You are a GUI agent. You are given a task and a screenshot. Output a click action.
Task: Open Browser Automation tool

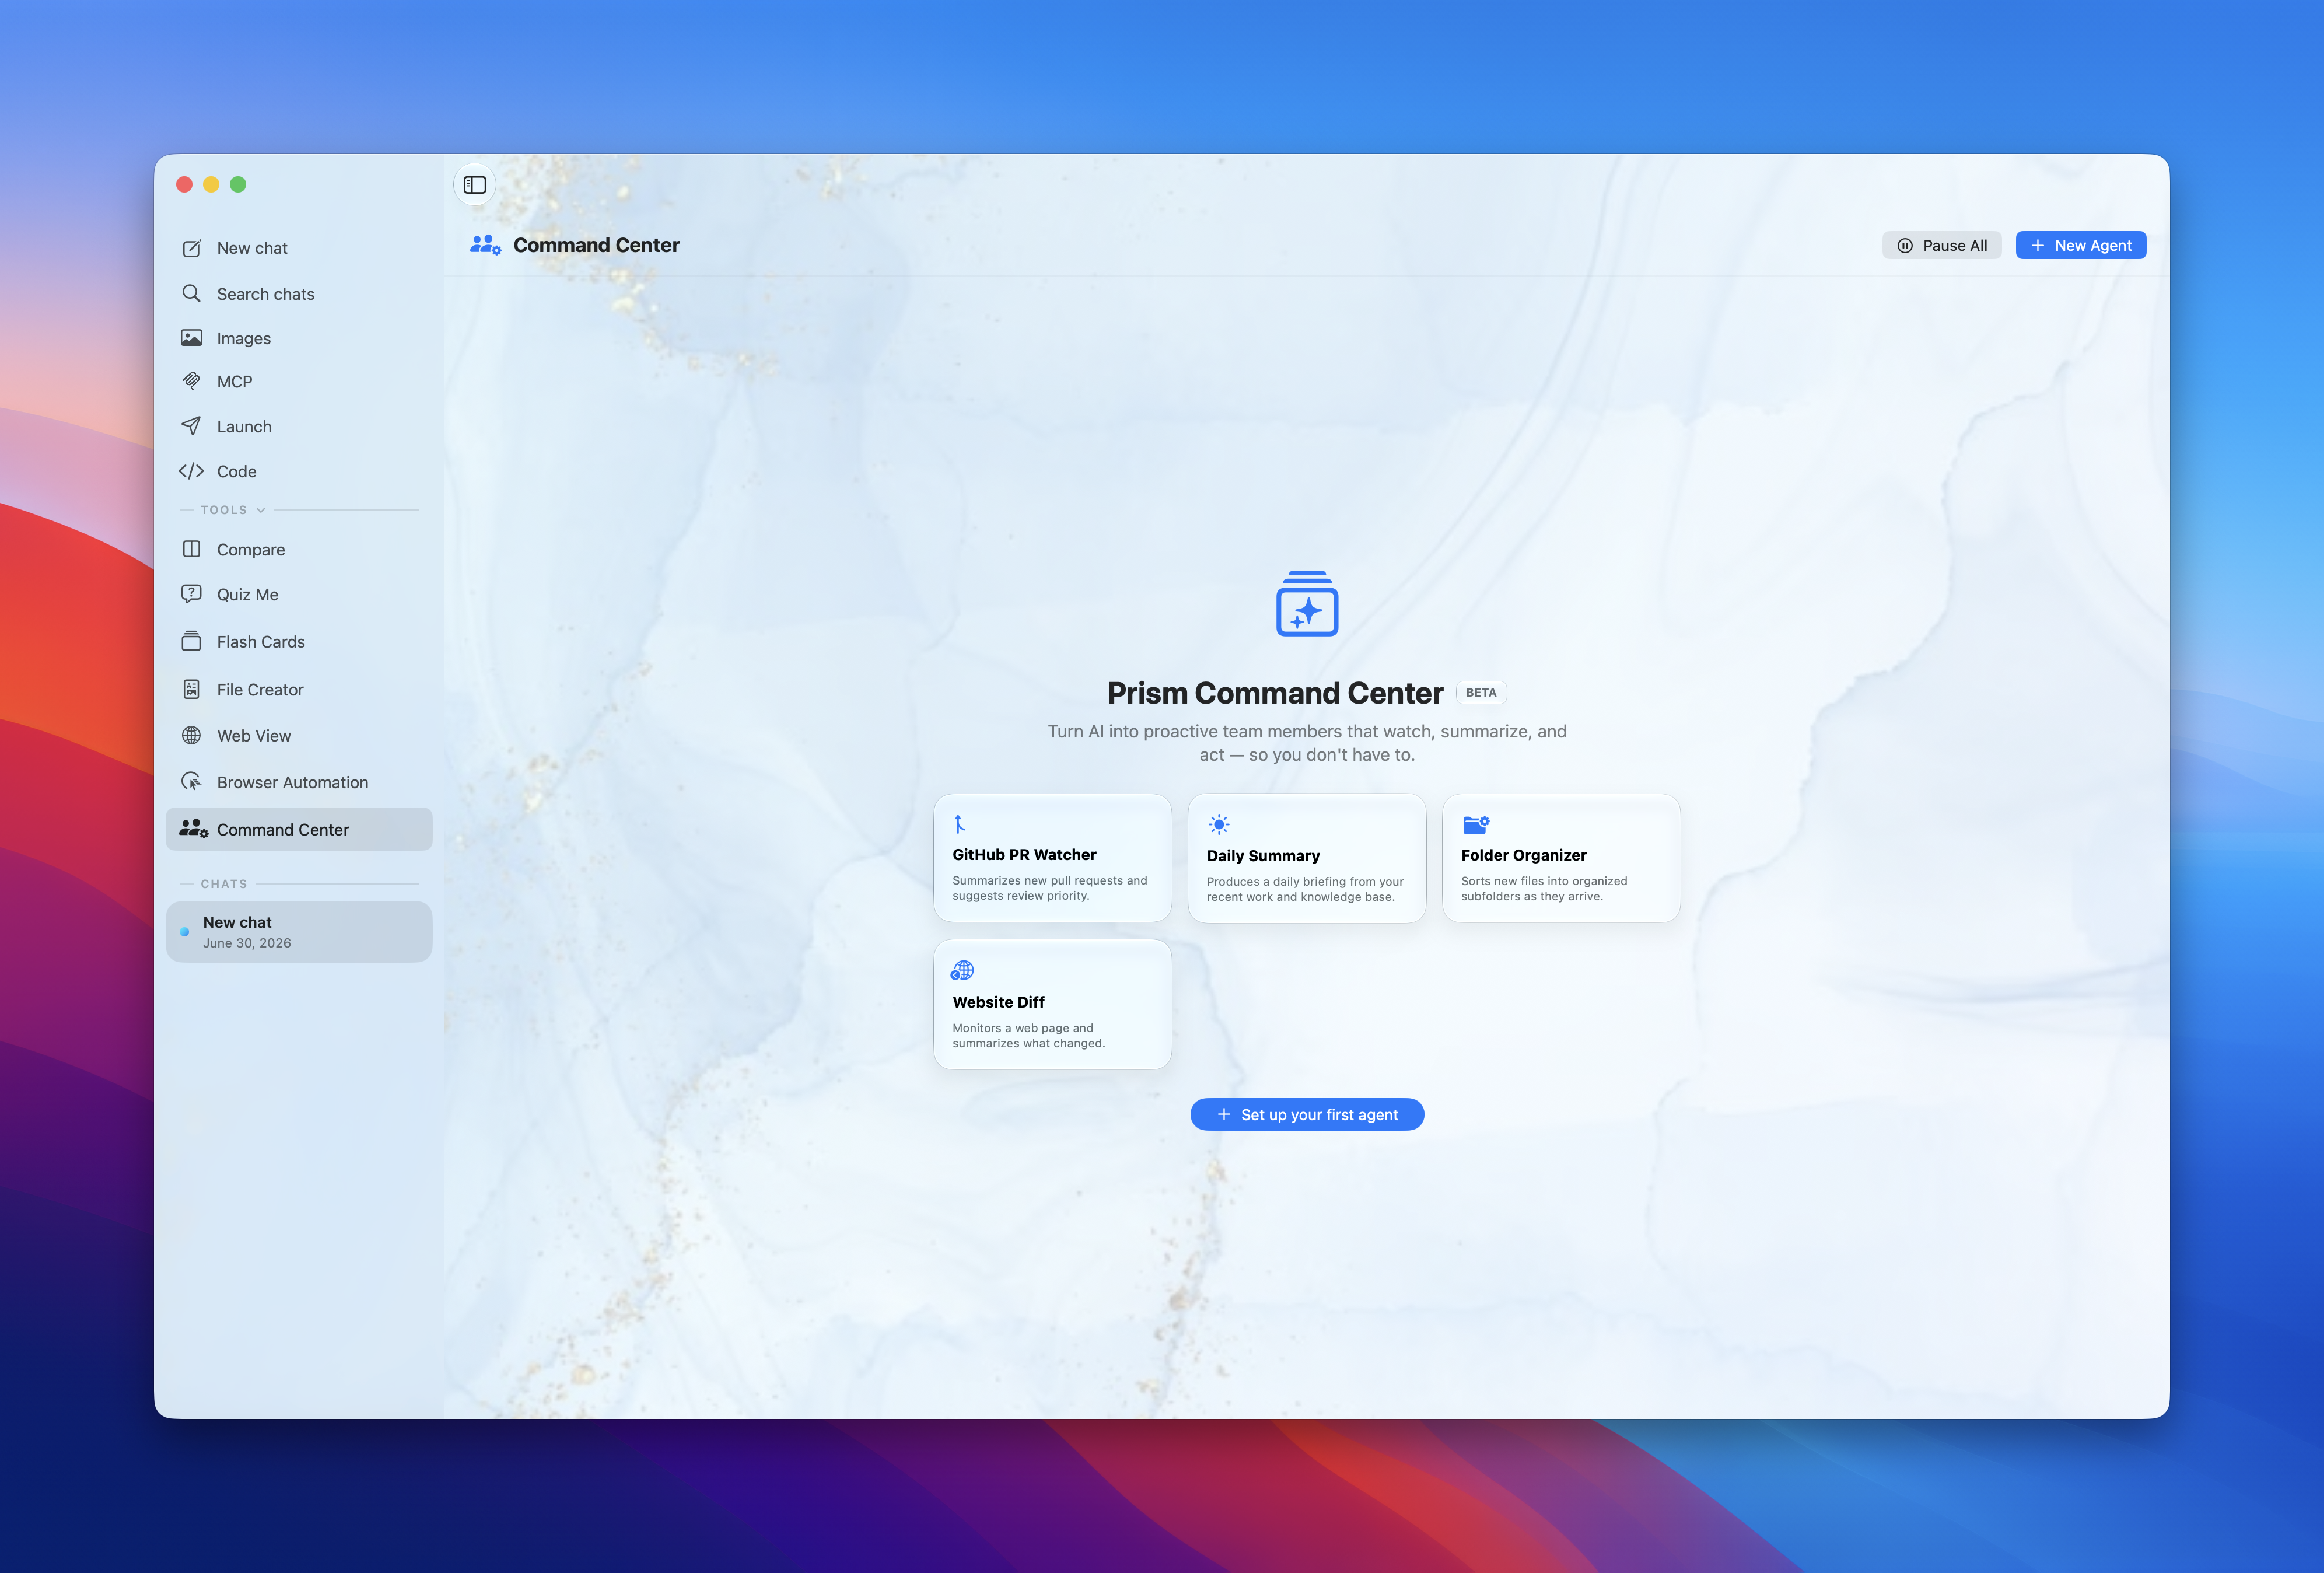[299, 782]
